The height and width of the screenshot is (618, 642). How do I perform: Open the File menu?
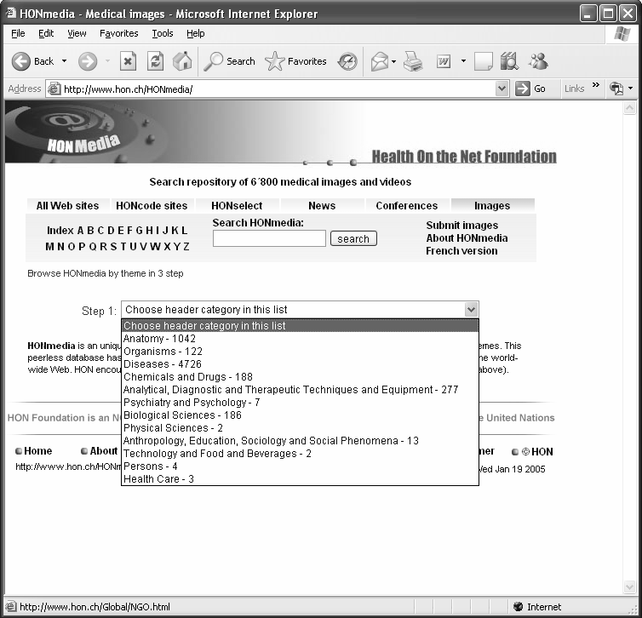(18, 33)
